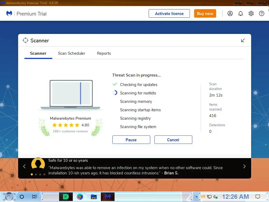The image size is (269, 202).
Task: Open Cortana search circle in taskbar
Action: [22, 197]
